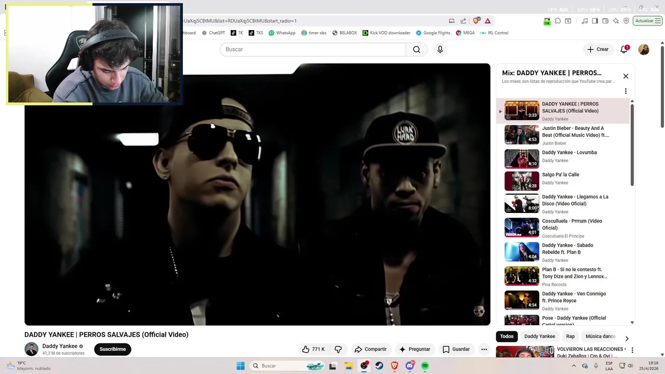This screenshot has height=374, width=665.
Task: Play Sabado Rebelde ft. Plan B
Action: point(563,252)
